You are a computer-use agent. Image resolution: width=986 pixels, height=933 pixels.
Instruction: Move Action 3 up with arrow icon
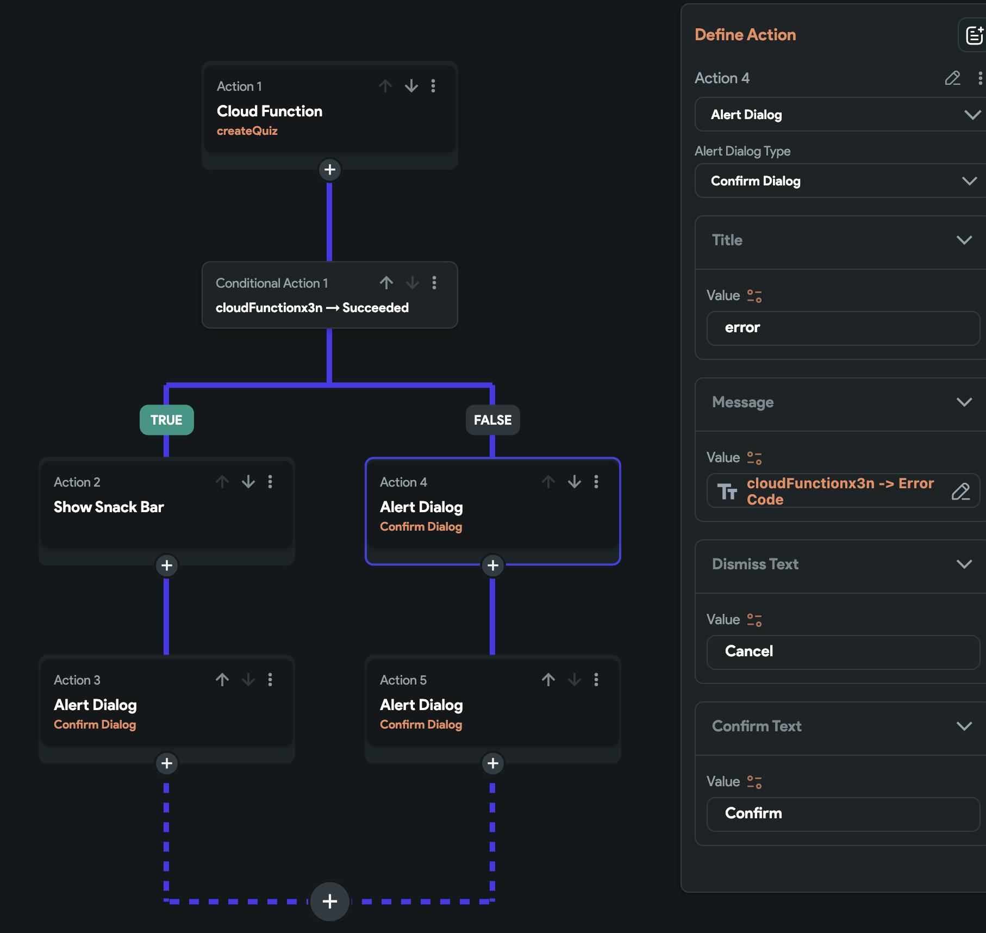point(222,680)
